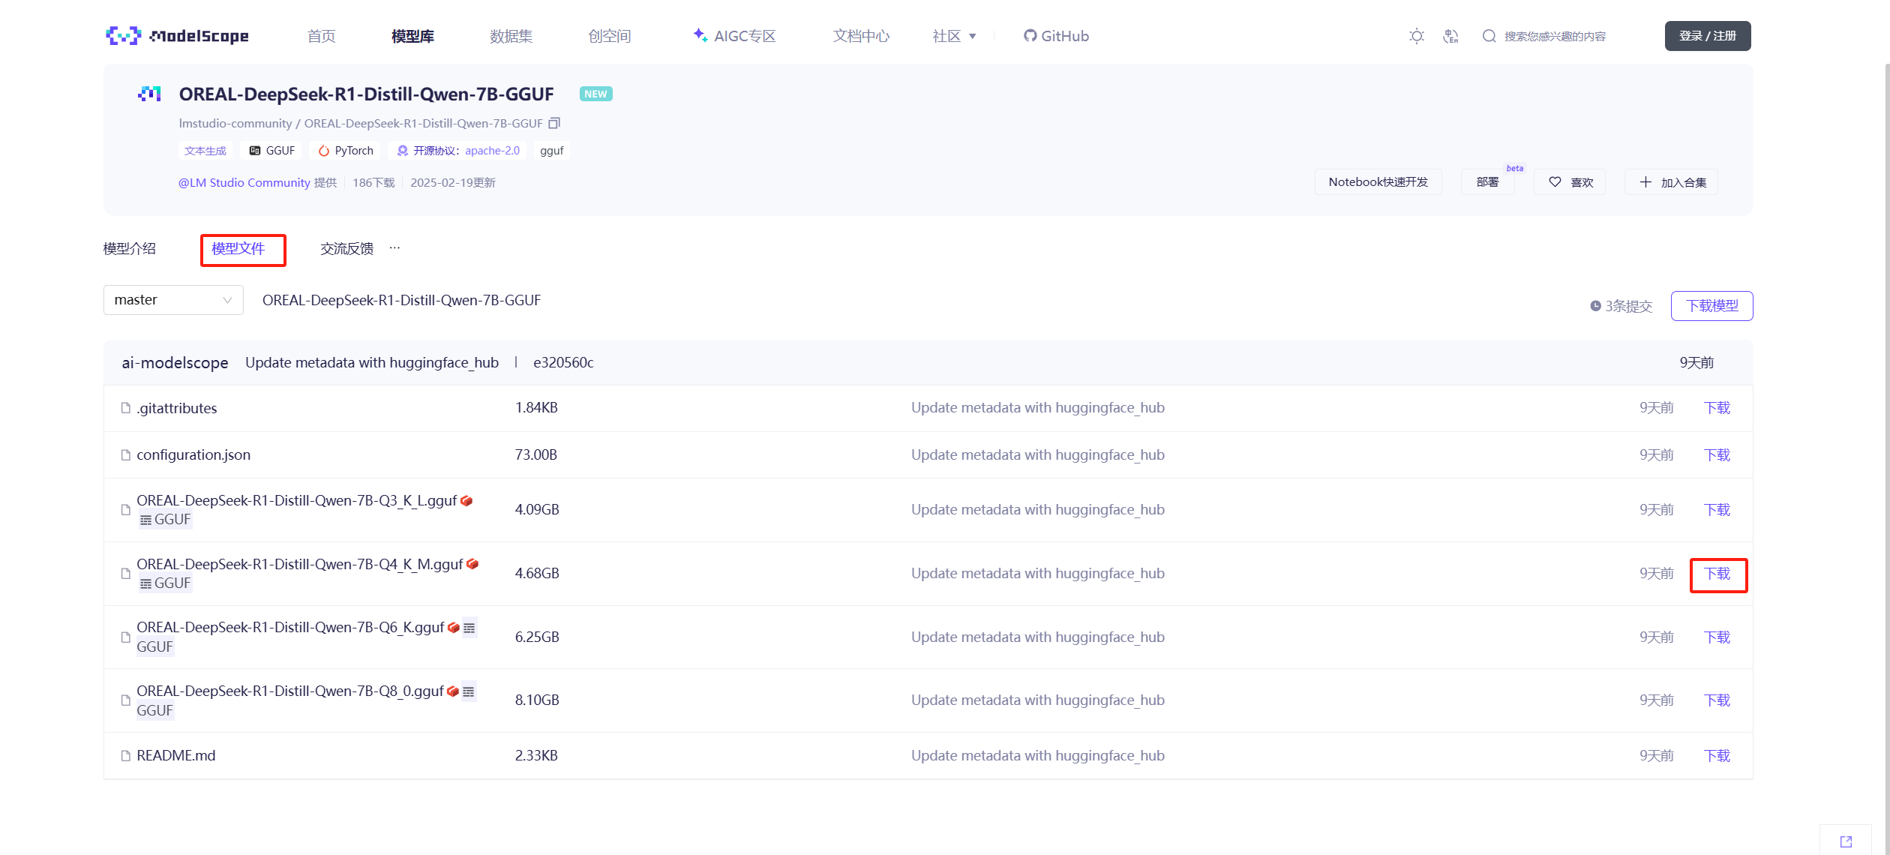Click red cube icon next to Q3_K_L.gguf
The height and width of the screenshot is (855, 1890).
coord(466,501)
